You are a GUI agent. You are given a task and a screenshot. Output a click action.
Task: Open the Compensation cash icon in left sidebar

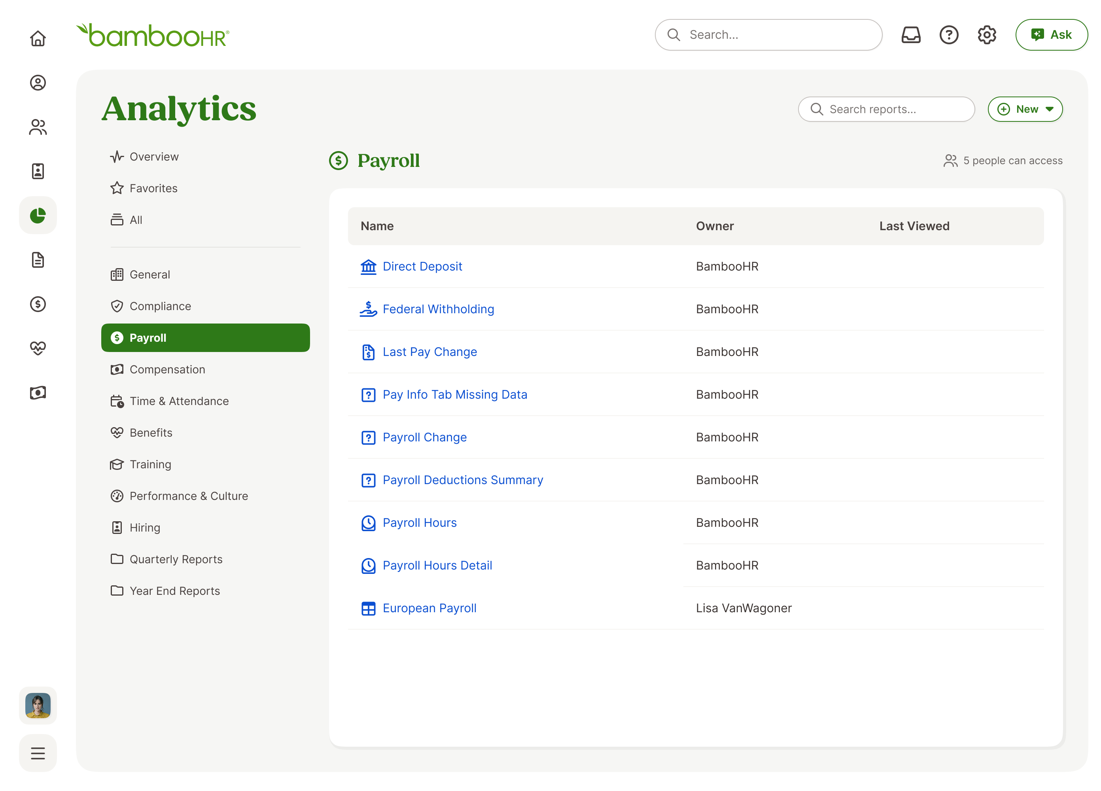pyautogui.click(x=38, y=392)
